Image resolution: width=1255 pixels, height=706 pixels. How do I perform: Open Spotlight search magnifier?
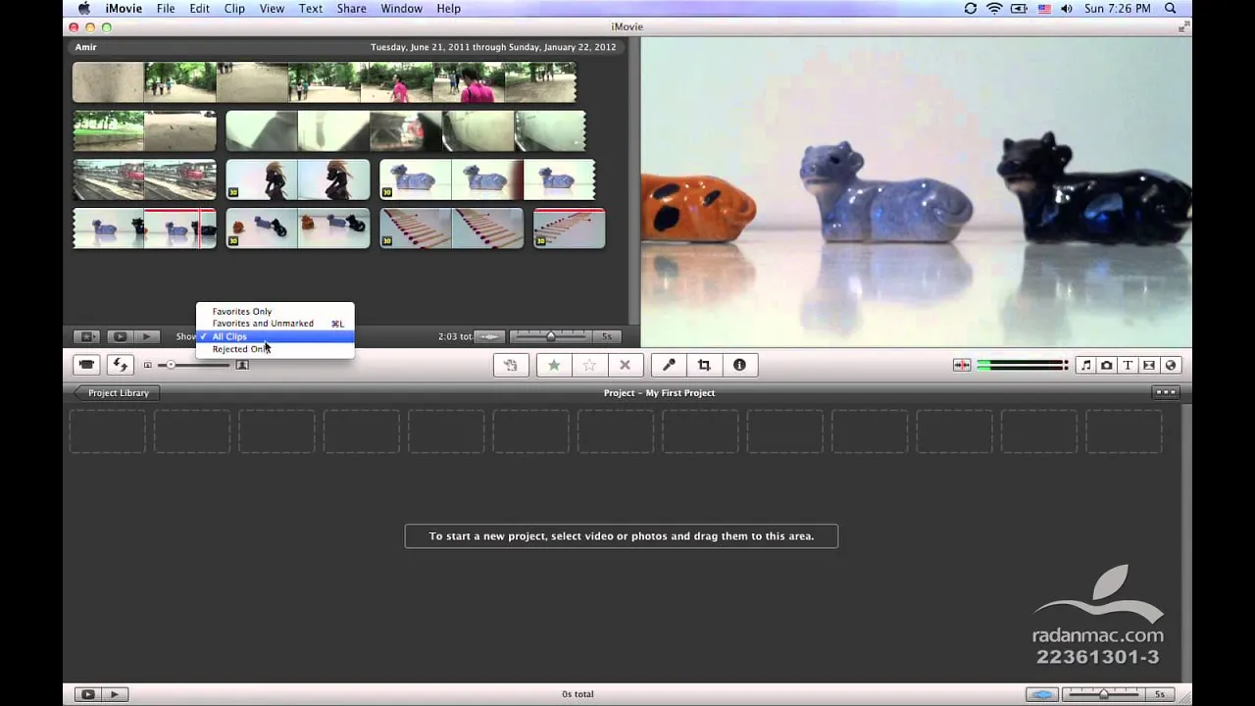click(x=1173, y=9)
